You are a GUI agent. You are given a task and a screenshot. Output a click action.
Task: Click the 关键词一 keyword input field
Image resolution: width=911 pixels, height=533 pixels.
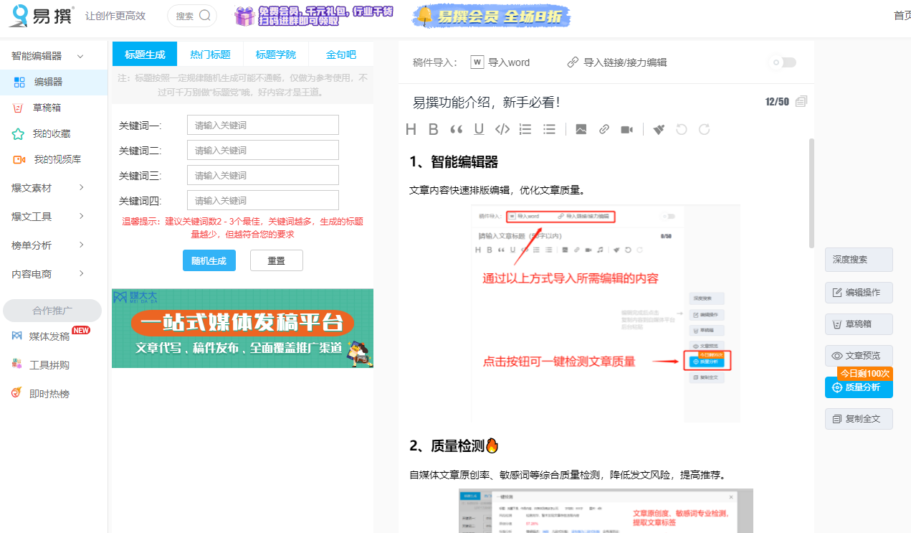click(262, 124)
